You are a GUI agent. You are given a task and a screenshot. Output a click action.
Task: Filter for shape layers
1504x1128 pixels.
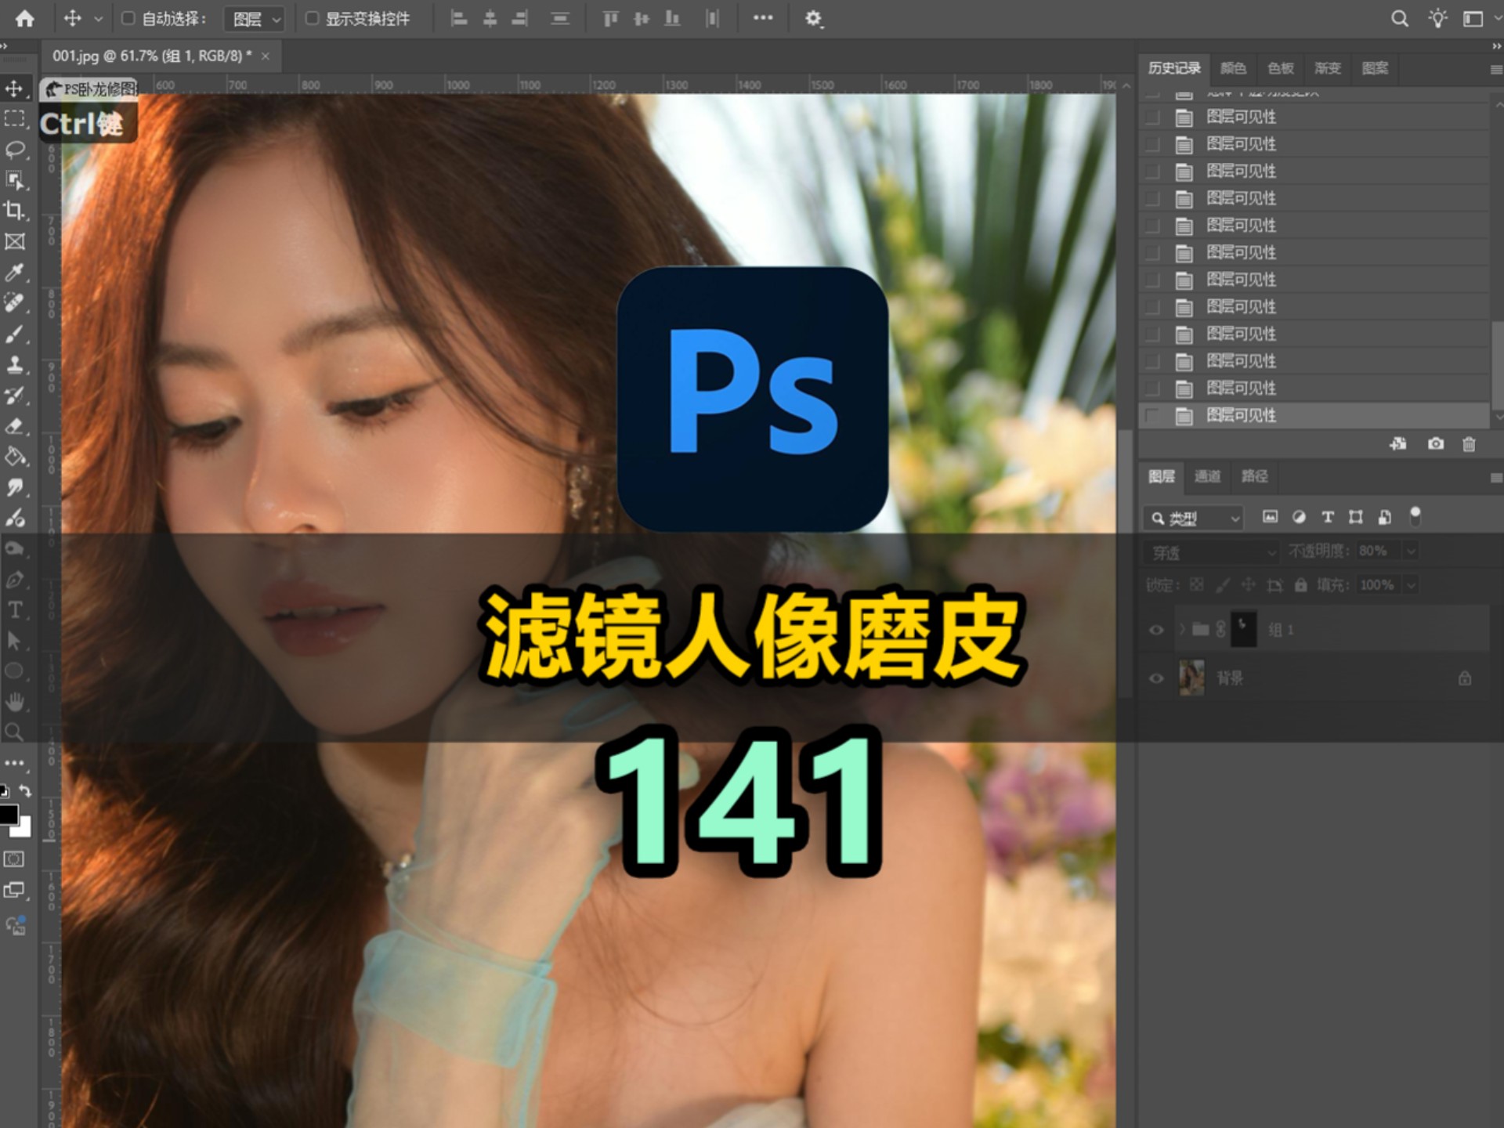coord(1355,517)
